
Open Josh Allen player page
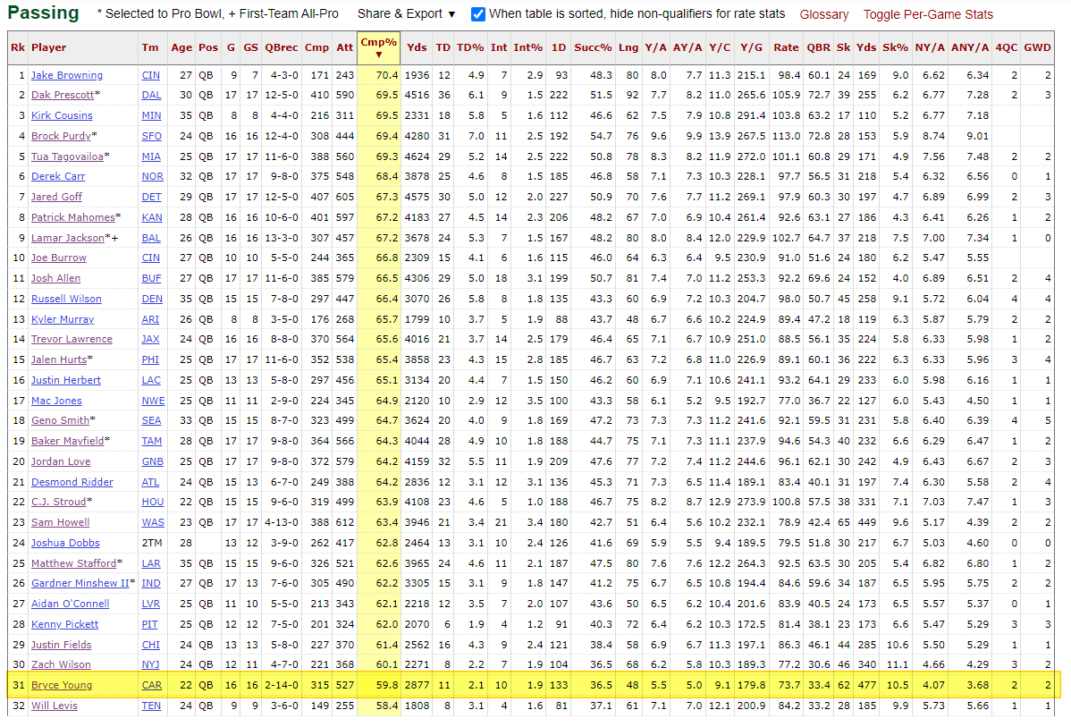[x=56, y=278]
